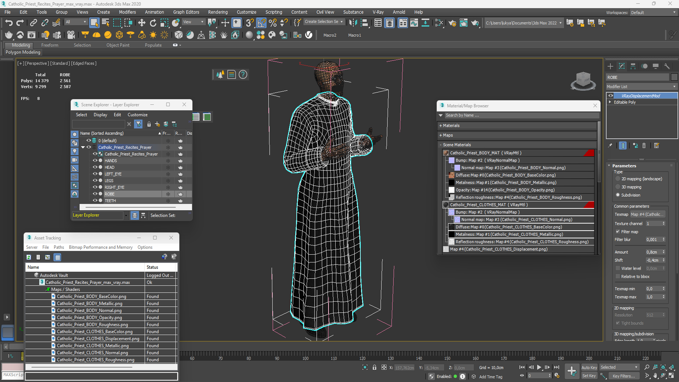Image resolution: width=679 pixels, height=382 pixels.
Task: Activate the Select and Uniform Scale tool
Action: (164, 23)
